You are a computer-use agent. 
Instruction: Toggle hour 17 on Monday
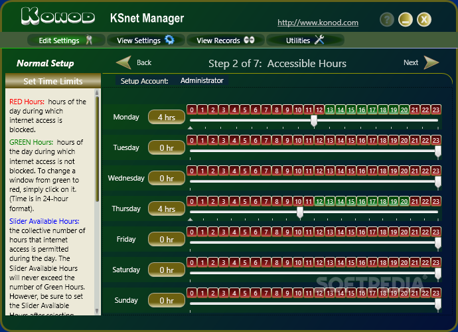tap(372, 110)
